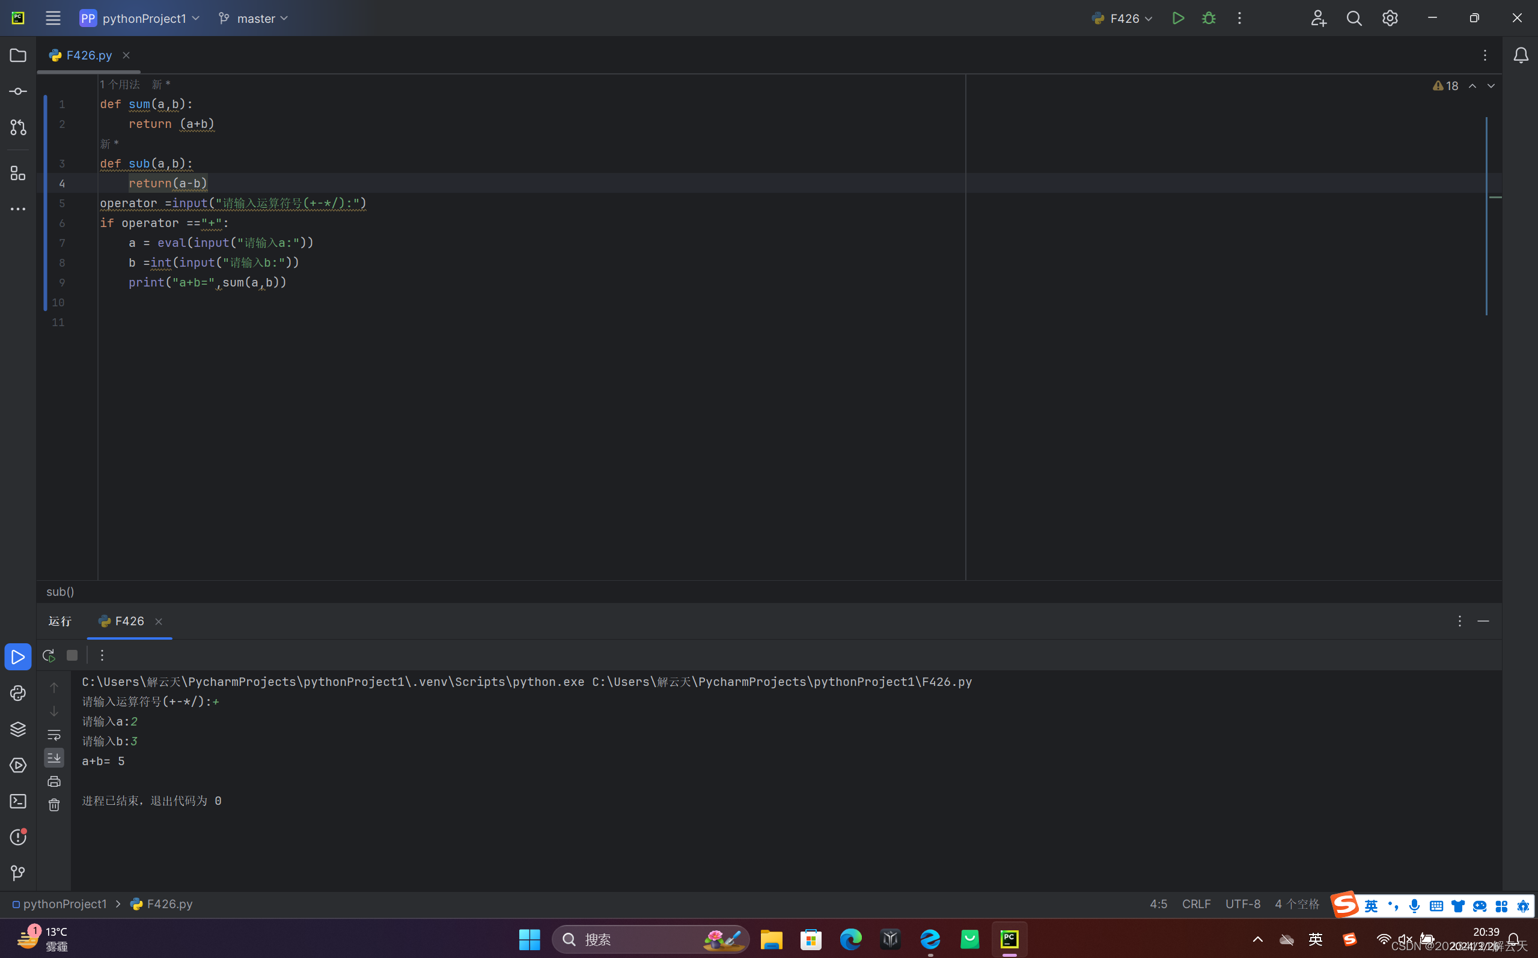Run F426 with the green play button
Screen dimensions: 1538x958
[x=1178, y=19]
